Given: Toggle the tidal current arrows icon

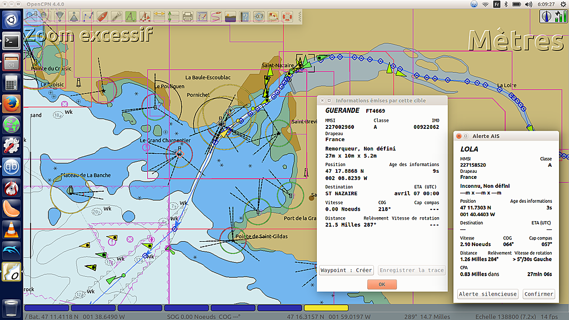Looking at the screenshot, I should [159, 16].
